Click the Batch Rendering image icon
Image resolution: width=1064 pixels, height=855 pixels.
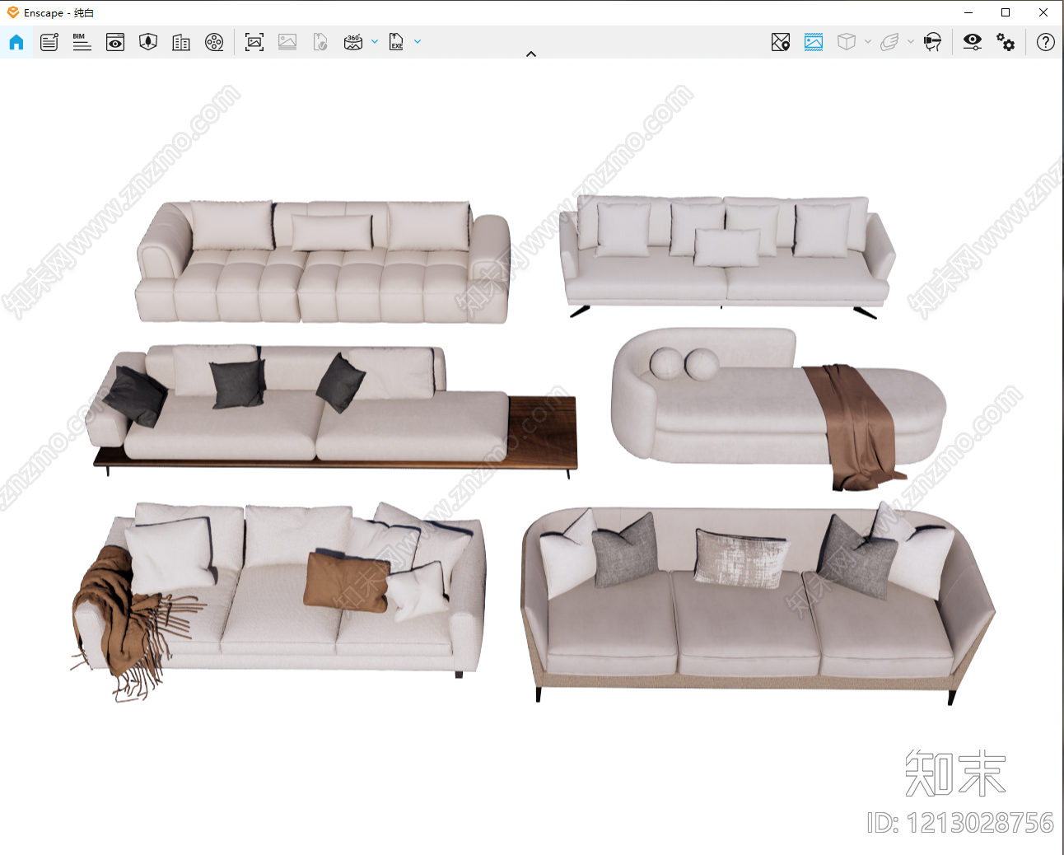(287, 42)
